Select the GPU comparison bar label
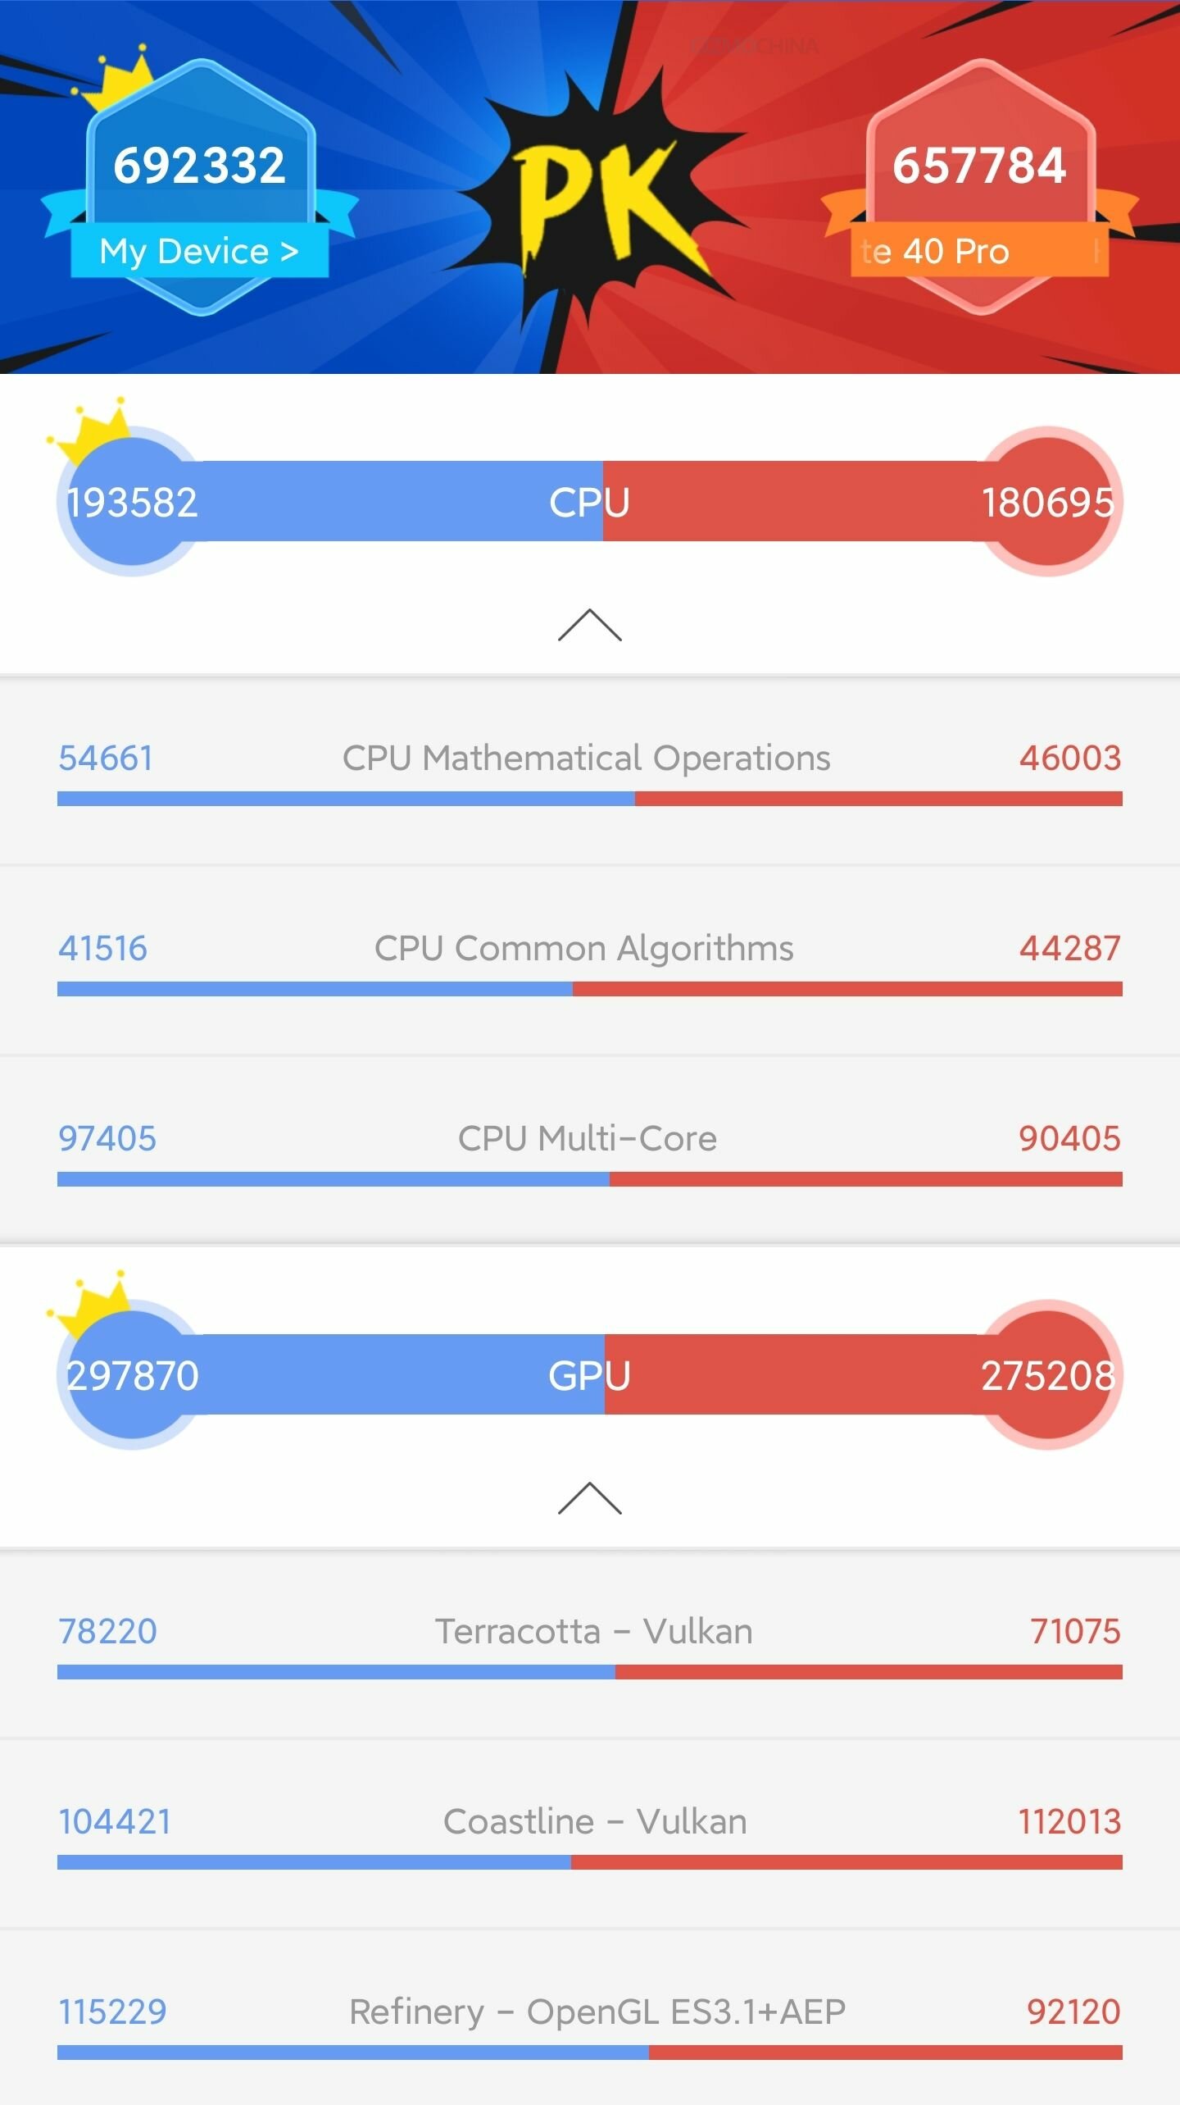 click(x=590, y=1374)
